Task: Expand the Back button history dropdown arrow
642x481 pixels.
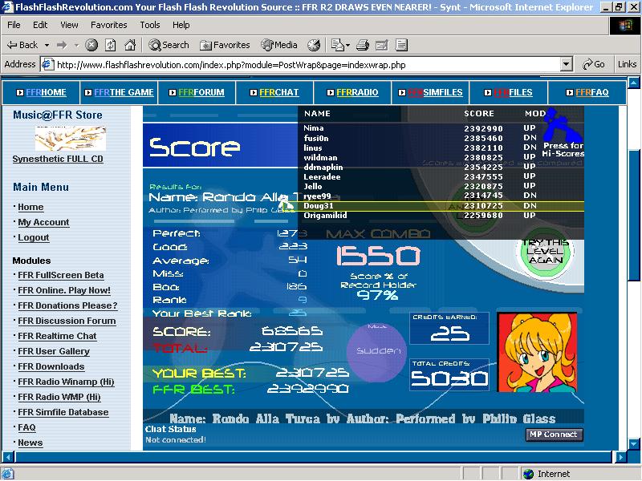Action: tap(47, 45)
